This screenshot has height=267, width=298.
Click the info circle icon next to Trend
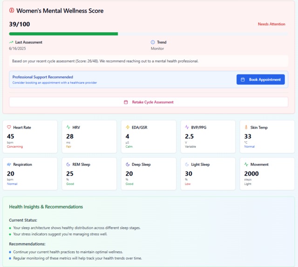coord(153,42)
